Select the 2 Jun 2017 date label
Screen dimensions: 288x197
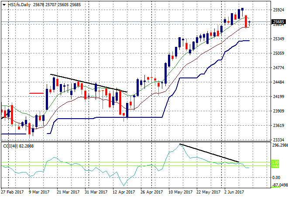click(x=234, y=192)
